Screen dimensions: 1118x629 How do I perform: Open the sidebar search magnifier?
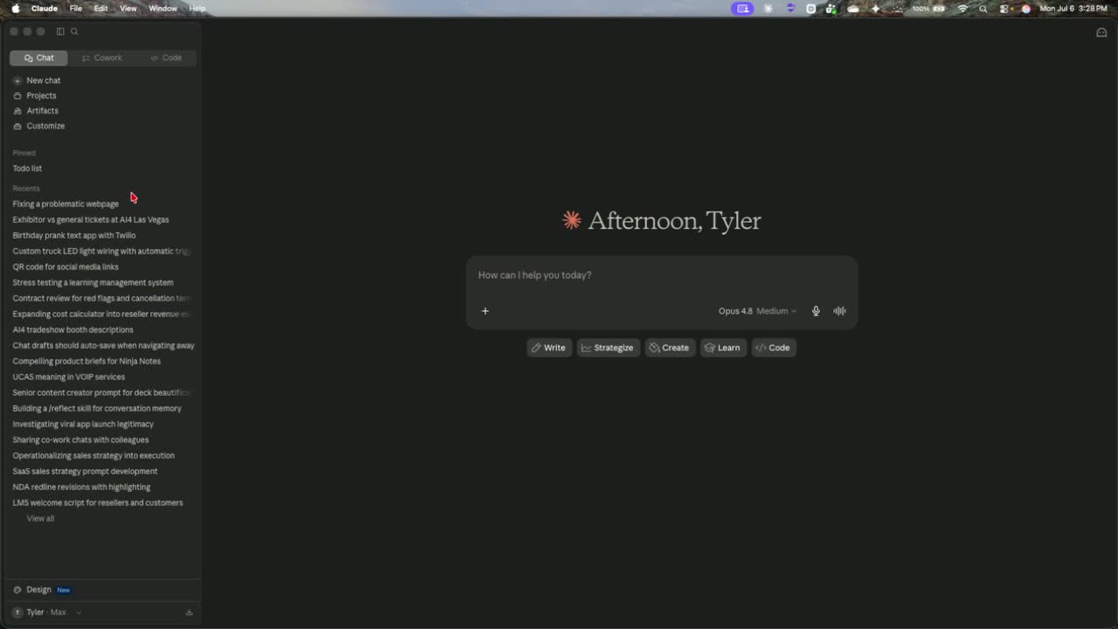(x=74, y=31)
